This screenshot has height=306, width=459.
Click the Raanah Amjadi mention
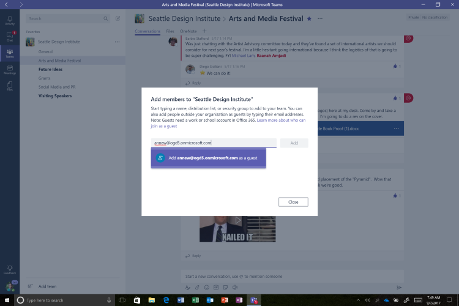pyautogui.click(x=271, y=56)
